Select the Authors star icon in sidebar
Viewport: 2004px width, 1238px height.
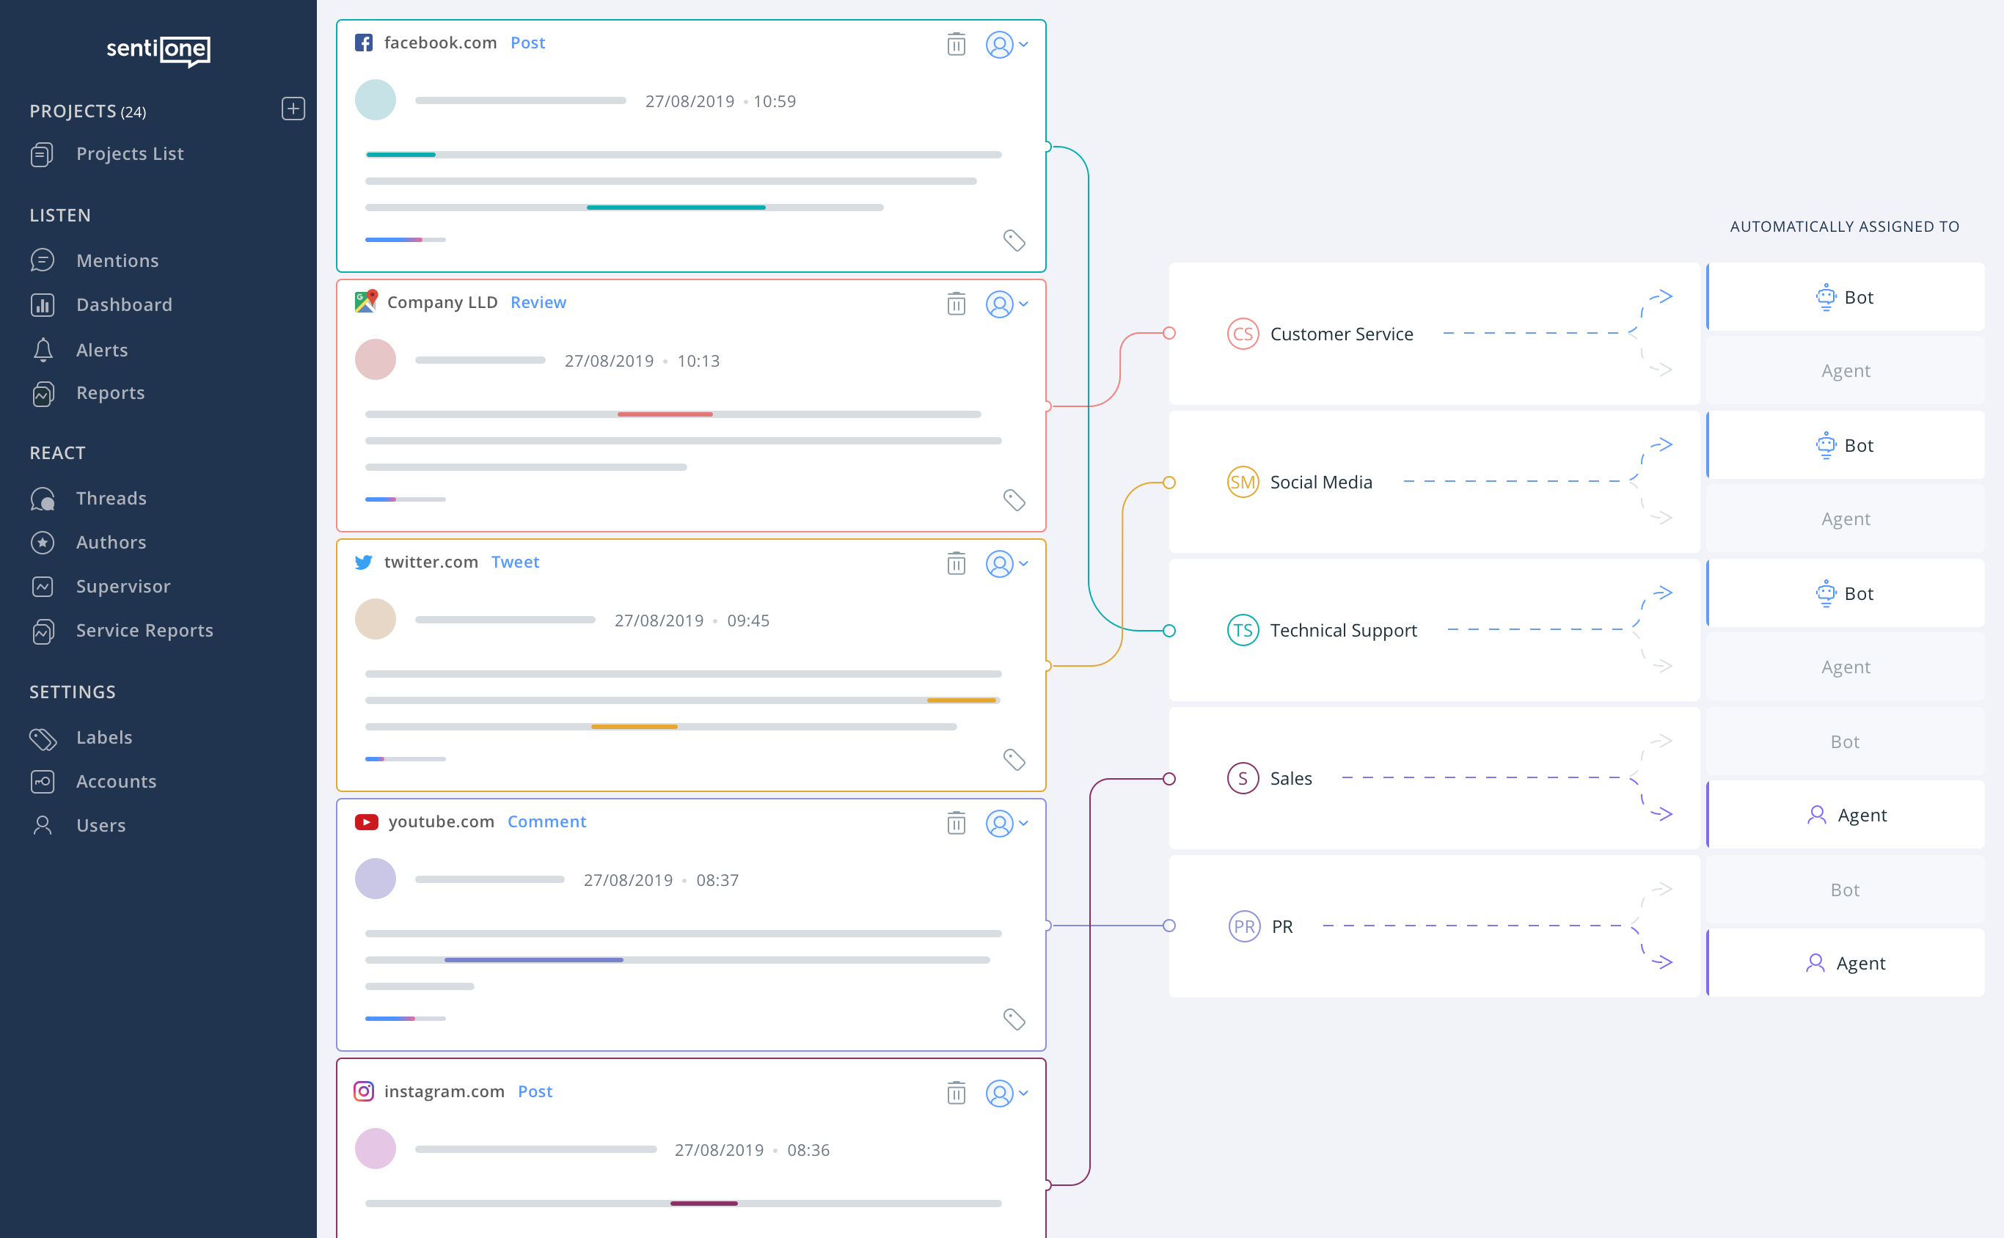pos(43,542)
